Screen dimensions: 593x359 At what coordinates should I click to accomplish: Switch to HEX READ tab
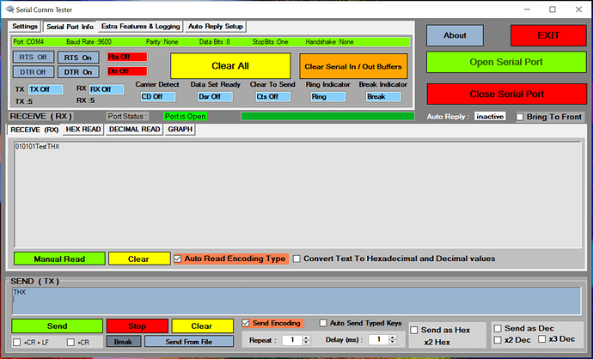(83, 129)
